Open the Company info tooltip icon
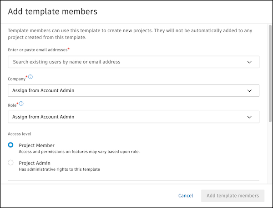The height and width of the screenshot is (208, 273). point(30,77)
